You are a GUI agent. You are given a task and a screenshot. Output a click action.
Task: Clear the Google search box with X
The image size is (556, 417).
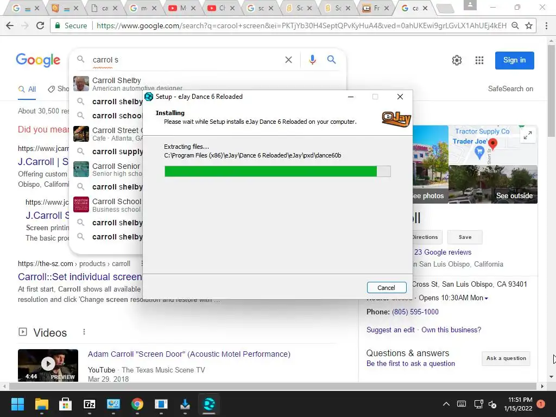coord(289,60)
